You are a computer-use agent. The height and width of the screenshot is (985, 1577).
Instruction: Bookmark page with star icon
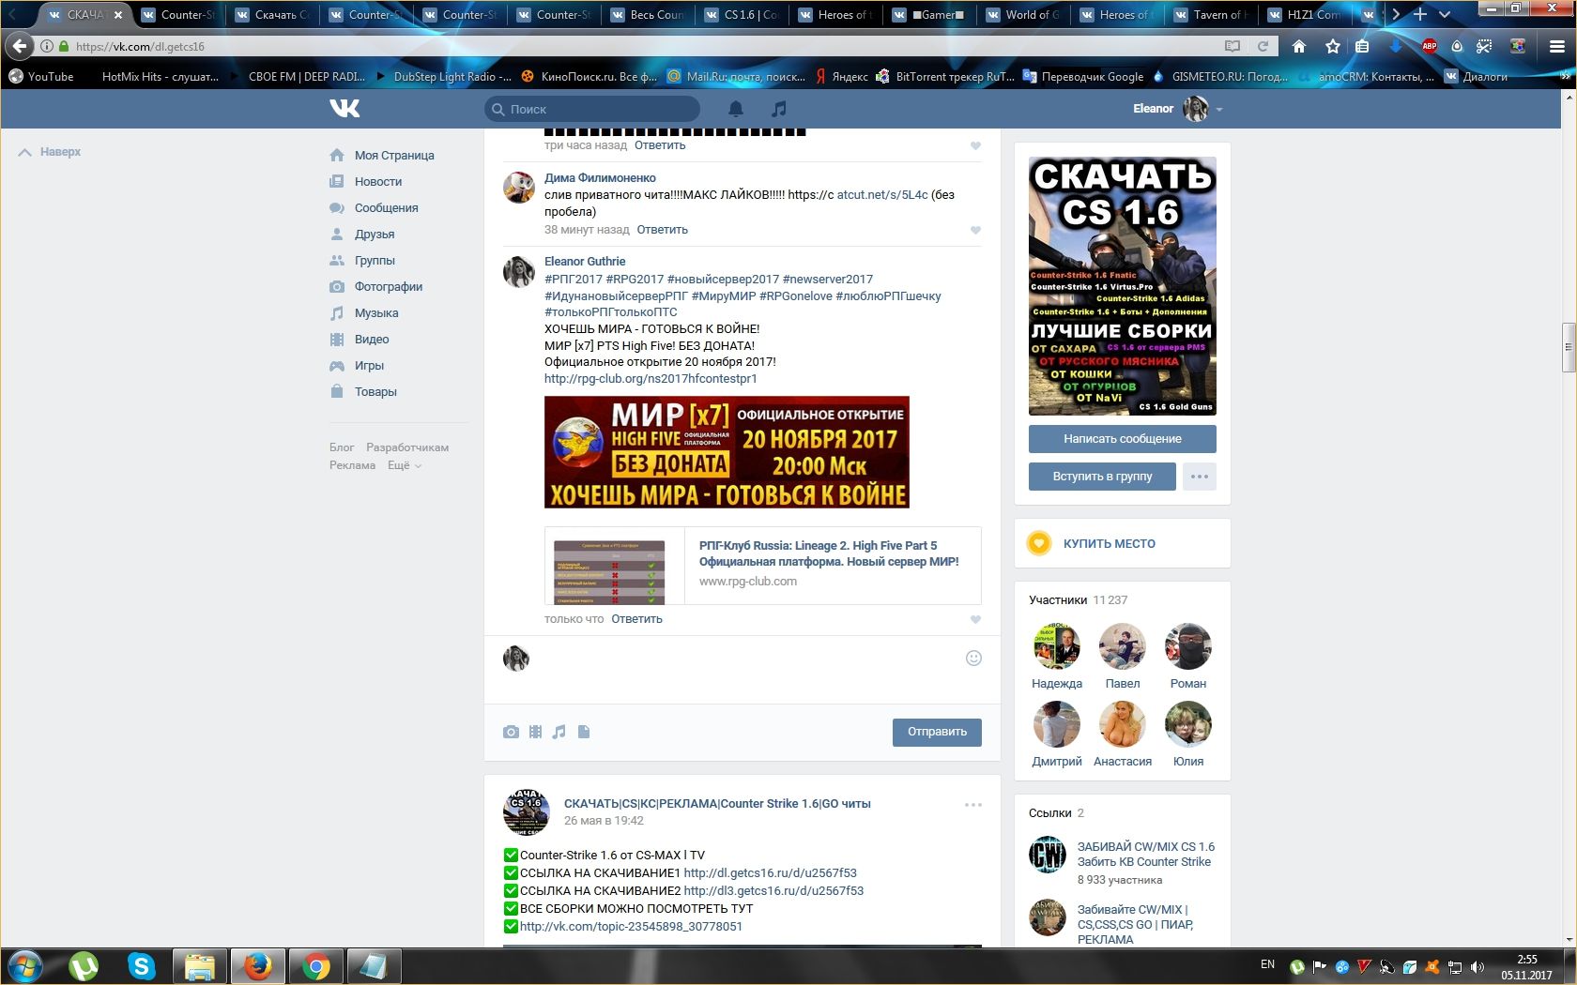click(1332, 46)
